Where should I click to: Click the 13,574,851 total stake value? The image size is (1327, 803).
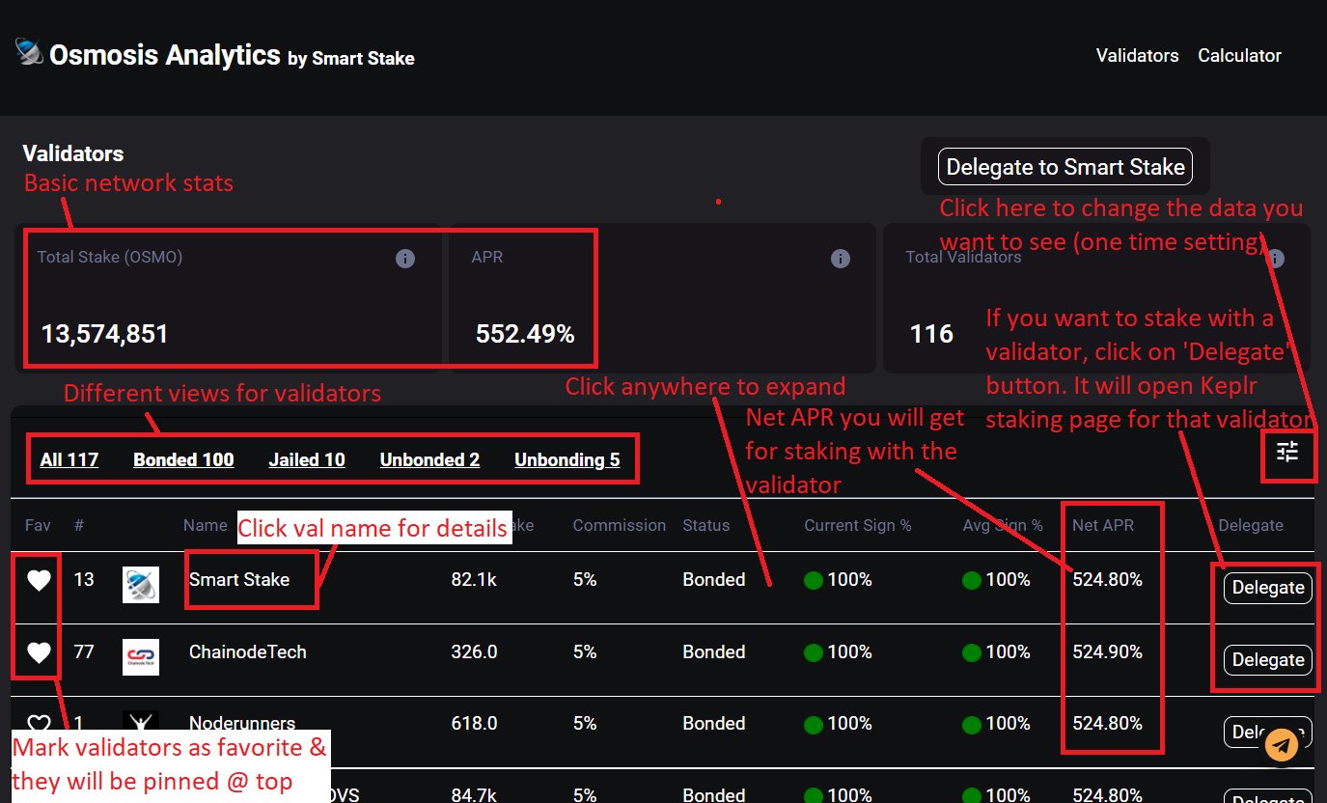tap(104, 335)
